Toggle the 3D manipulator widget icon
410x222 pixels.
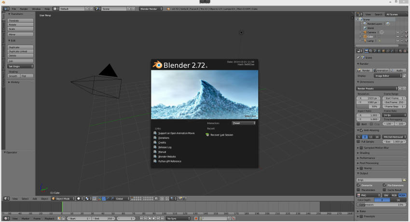99,198
